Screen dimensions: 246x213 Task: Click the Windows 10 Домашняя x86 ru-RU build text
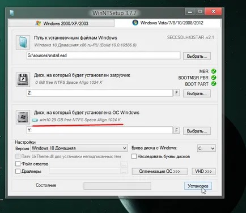click(86, 45)
